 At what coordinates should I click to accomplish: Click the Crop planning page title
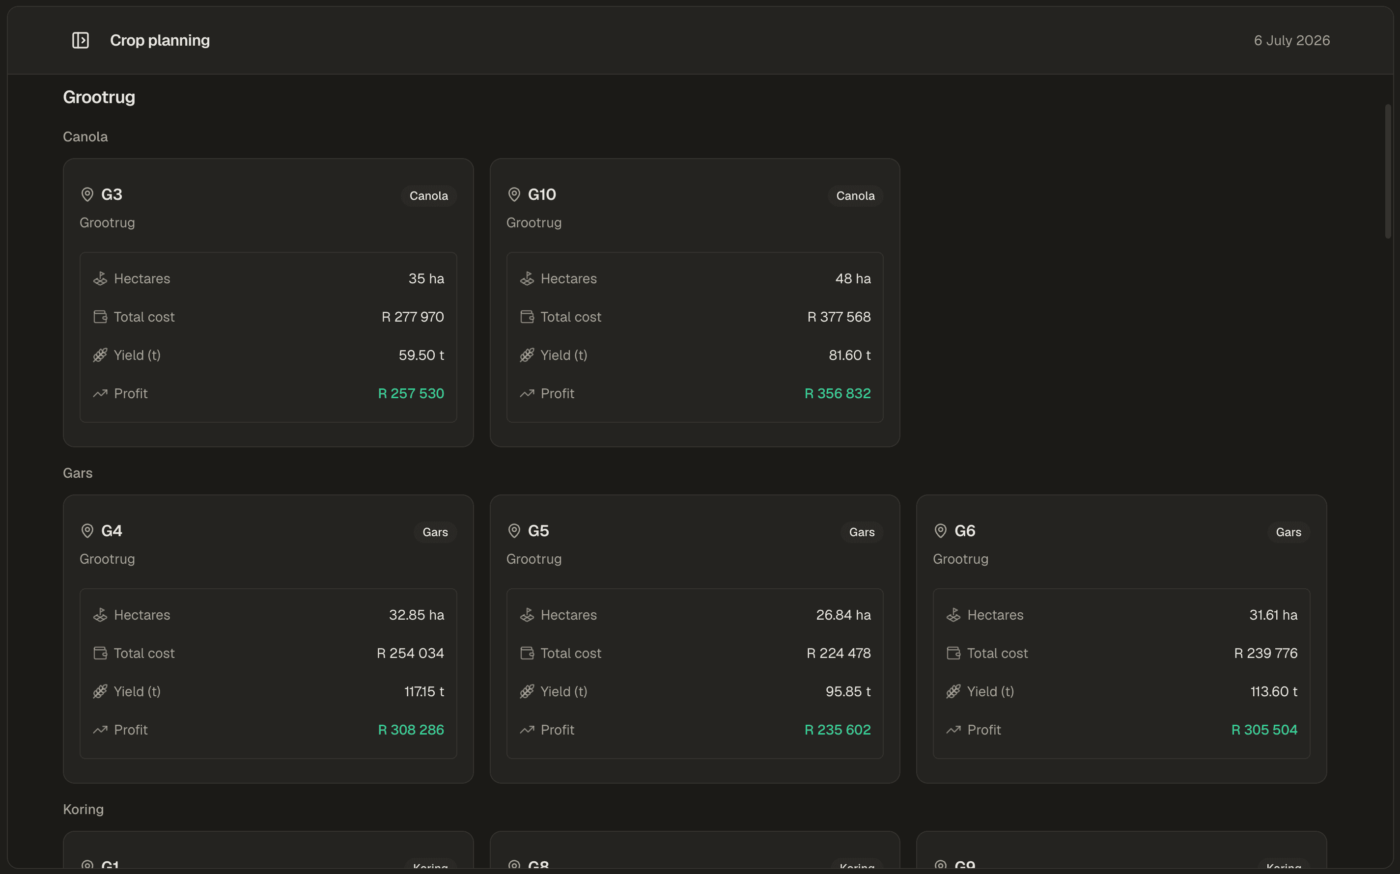click(160, 40)
